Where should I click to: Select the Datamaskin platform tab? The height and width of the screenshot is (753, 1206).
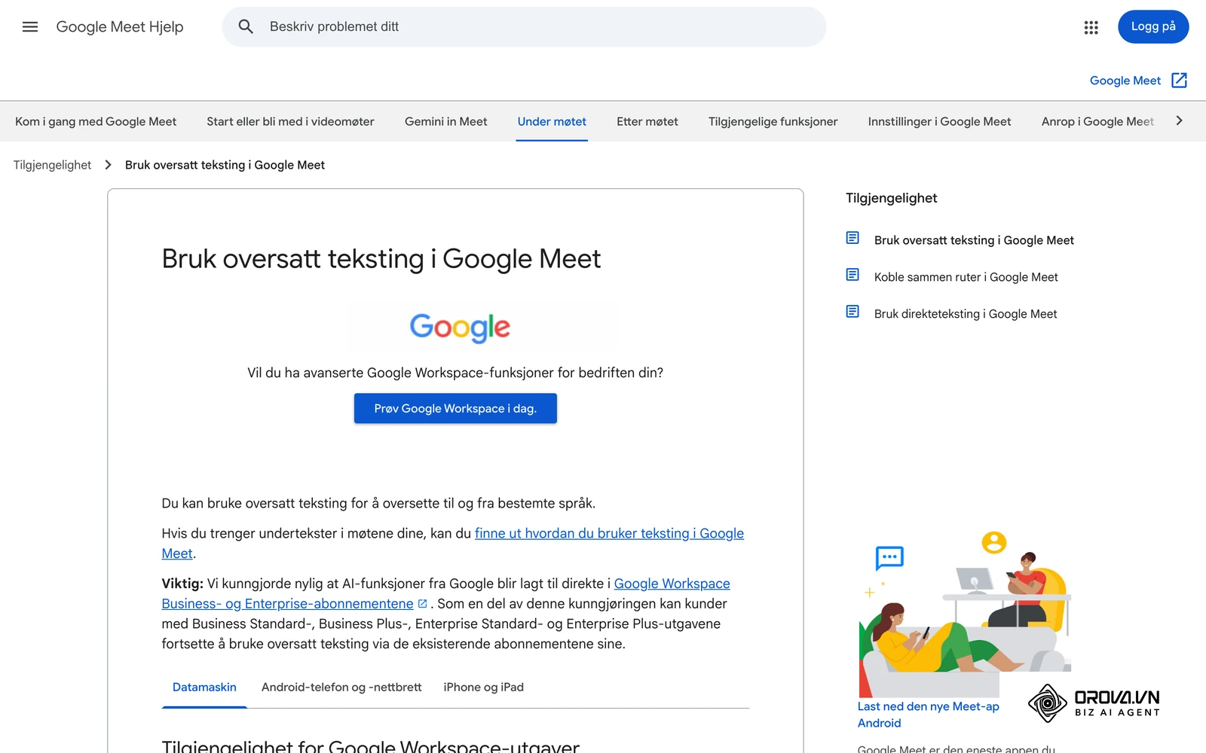pos(204,687)
